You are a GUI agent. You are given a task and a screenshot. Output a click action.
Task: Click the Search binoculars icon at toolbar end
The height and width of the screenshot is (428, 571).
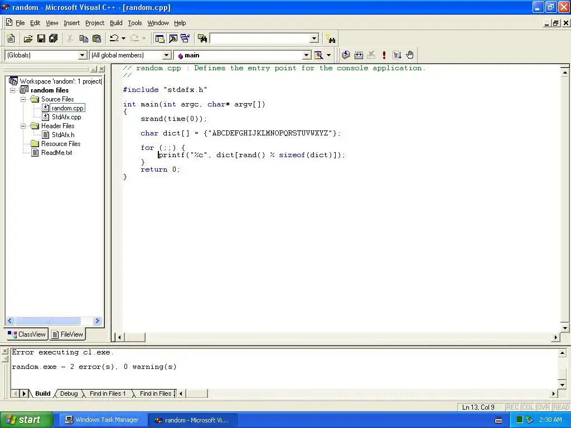pyautogui.click(x=331, y=39)
